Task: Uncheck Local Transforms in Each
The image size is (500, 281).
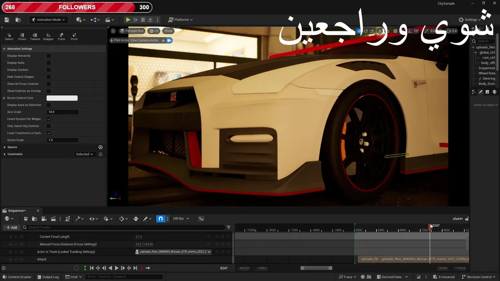Action: [x=48, y=133]
